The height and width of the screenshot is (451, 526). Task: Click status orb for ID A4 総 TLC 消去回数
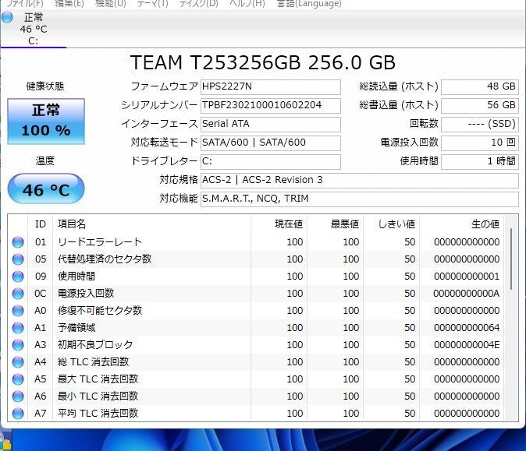tap(18, 362)
